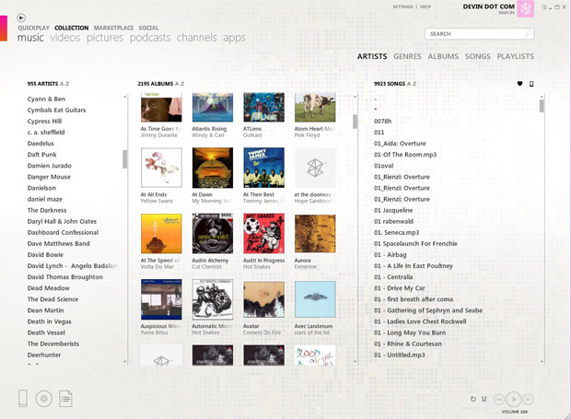Open the disc burn icon at bottom left
571x420 pixels.
(x=44, y=399)
